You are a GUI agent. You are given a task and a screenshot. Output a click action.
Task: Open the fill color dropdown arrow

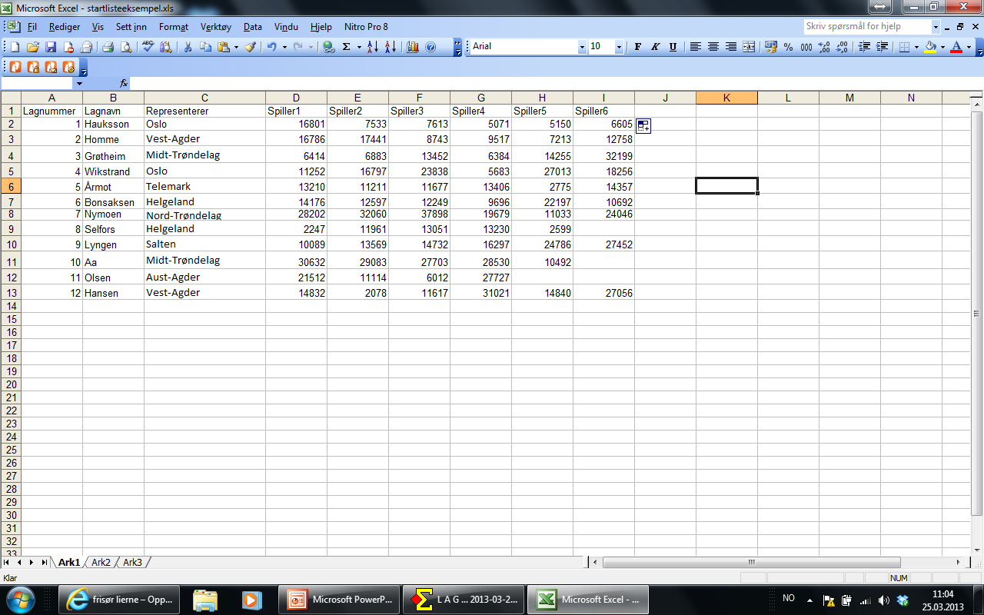tap(942, 47)
